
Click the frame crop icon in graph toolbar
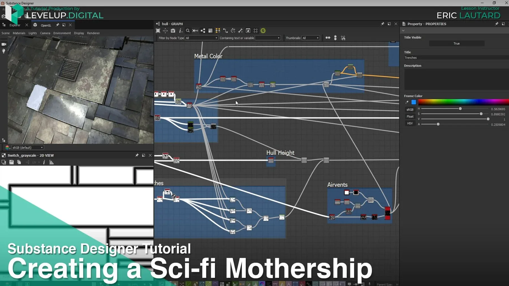[x=256, y=31]
